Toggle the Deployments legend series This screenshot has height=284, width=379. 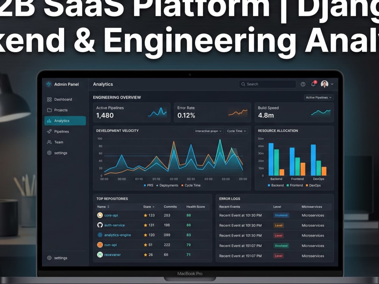coord(167,185)
